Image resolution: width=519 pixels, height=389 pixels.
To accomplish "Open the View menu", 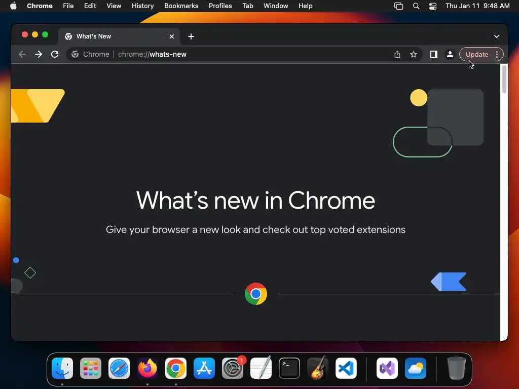I will (114, 6).
